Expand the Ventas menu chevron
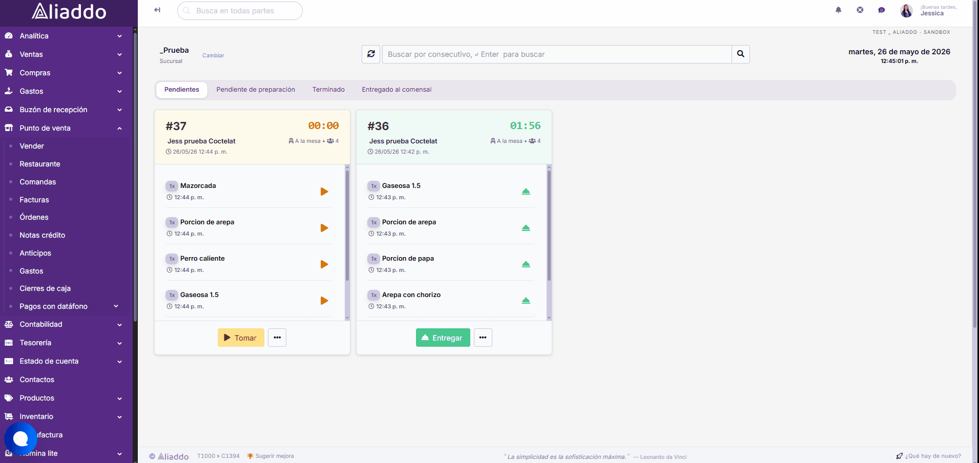979x463 pixels. (x=119, y=54)
